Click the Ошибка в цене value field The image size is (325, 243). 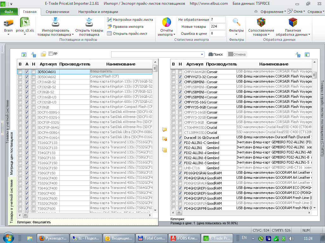point(217,33)
